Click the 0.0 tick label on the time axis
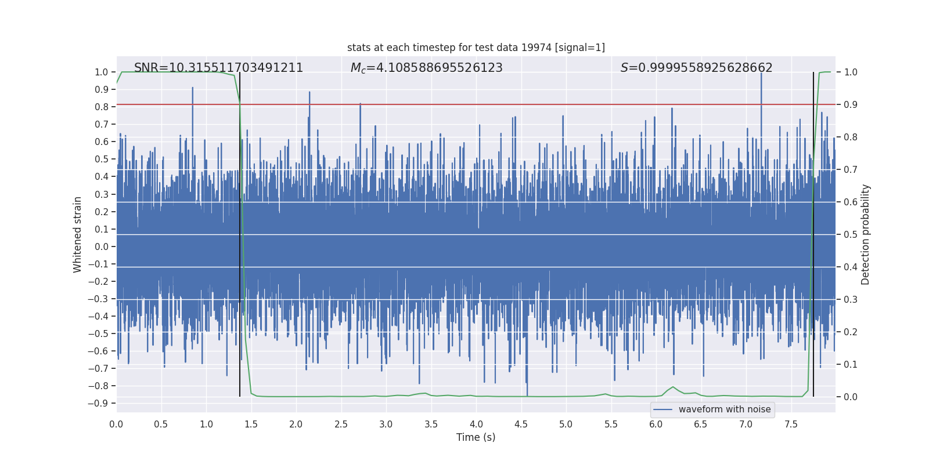Screen dimensions: 929x464 (116, 424)
